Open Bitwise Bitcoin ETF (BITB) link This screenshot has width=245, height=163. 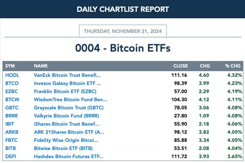(63, 148)
